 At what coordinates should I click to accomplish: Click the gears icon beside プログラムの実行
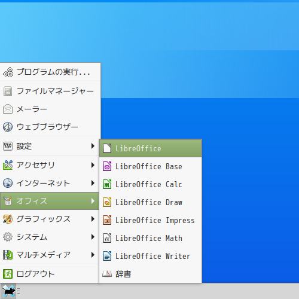point(8,72)
